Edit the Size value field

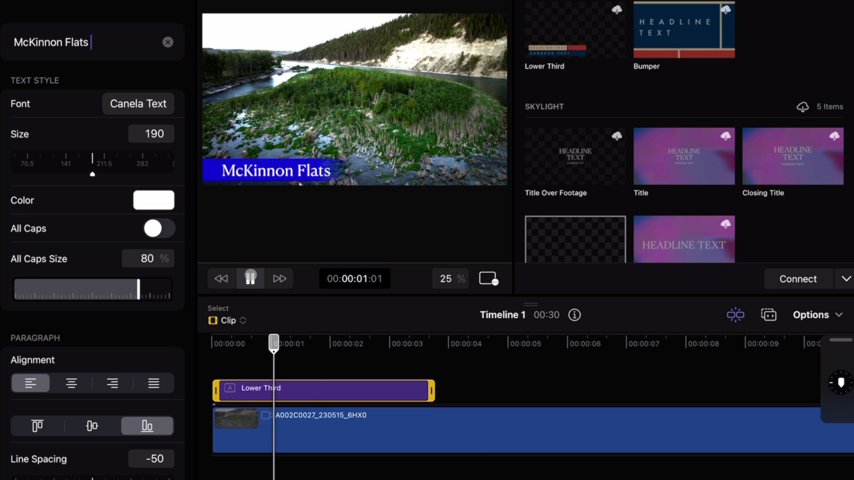pyautogui.click(x=151, y=134)
